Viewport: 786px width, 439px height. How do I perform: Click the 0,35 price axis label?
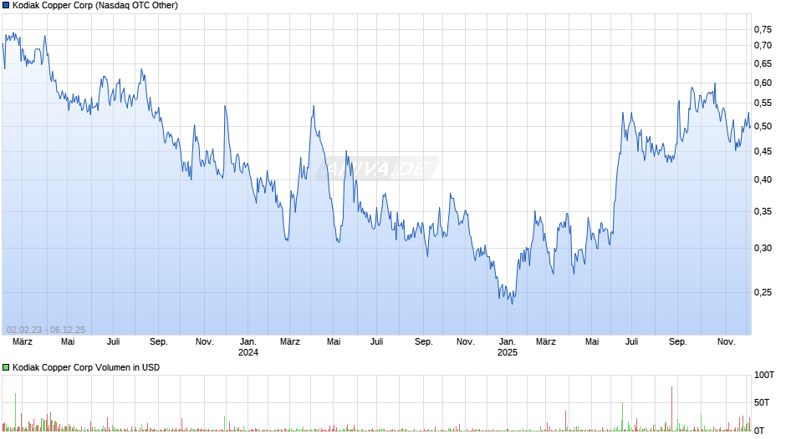click(763, 212)
